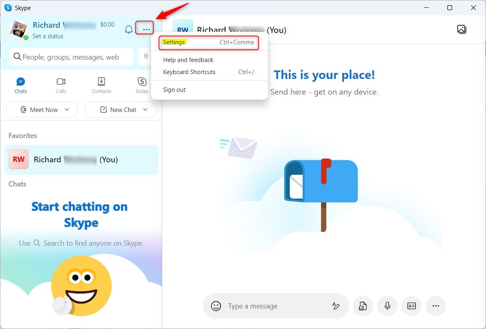This screenshot has height=329, width=486.
Task: Open more options icon in message toolbar
Action: [x=436, y=306]
